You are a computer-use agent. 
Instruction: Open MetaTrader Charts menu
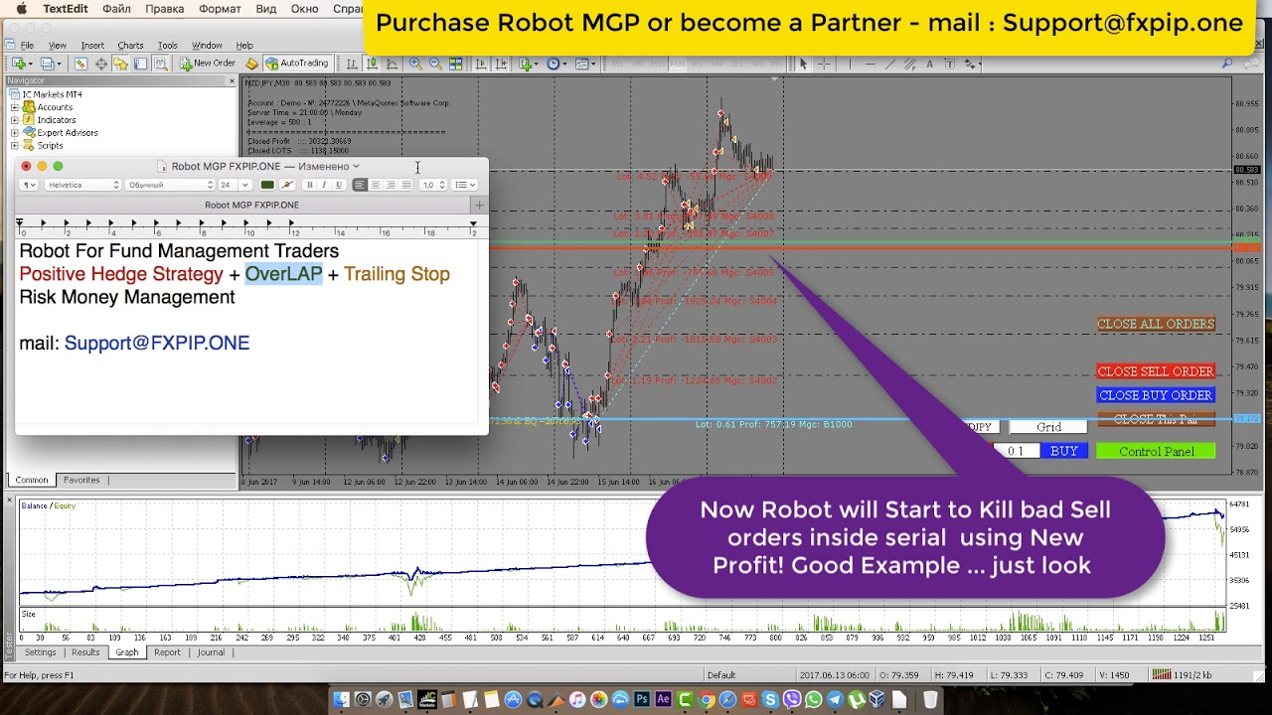pos(130,46)
